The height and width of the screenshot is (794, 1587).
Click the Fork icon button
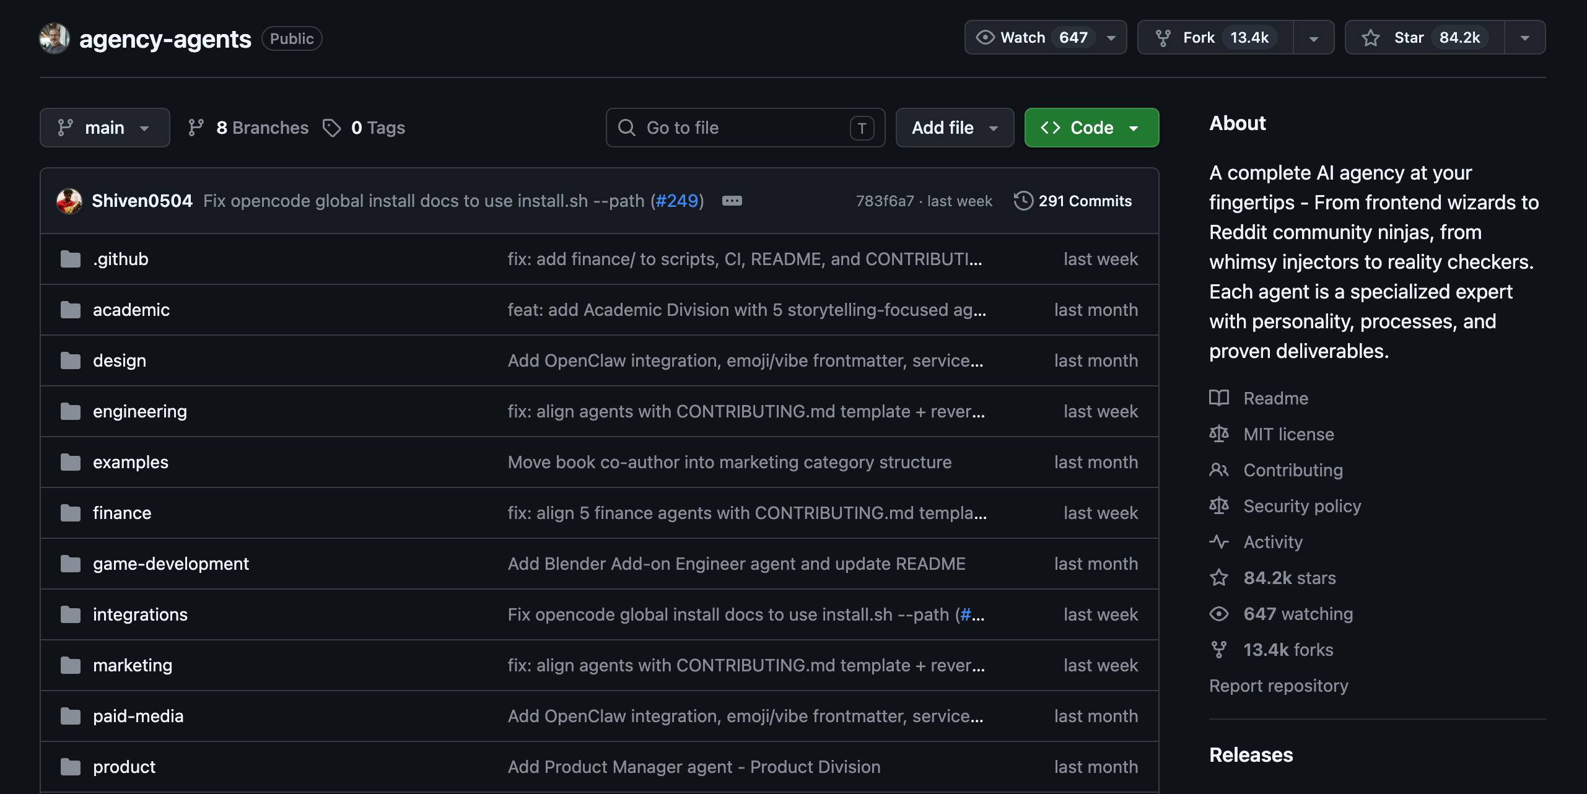coord(1163,38)
